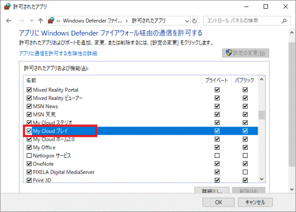
Task: Go forward with the right arrow
Action: [22, 21]
